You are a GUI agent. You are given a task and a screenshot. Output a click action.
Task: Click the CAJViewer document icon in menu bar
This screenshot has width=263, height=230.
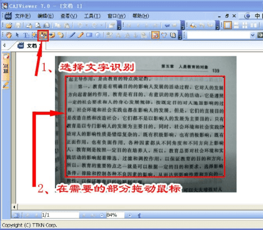coord(9,16)
